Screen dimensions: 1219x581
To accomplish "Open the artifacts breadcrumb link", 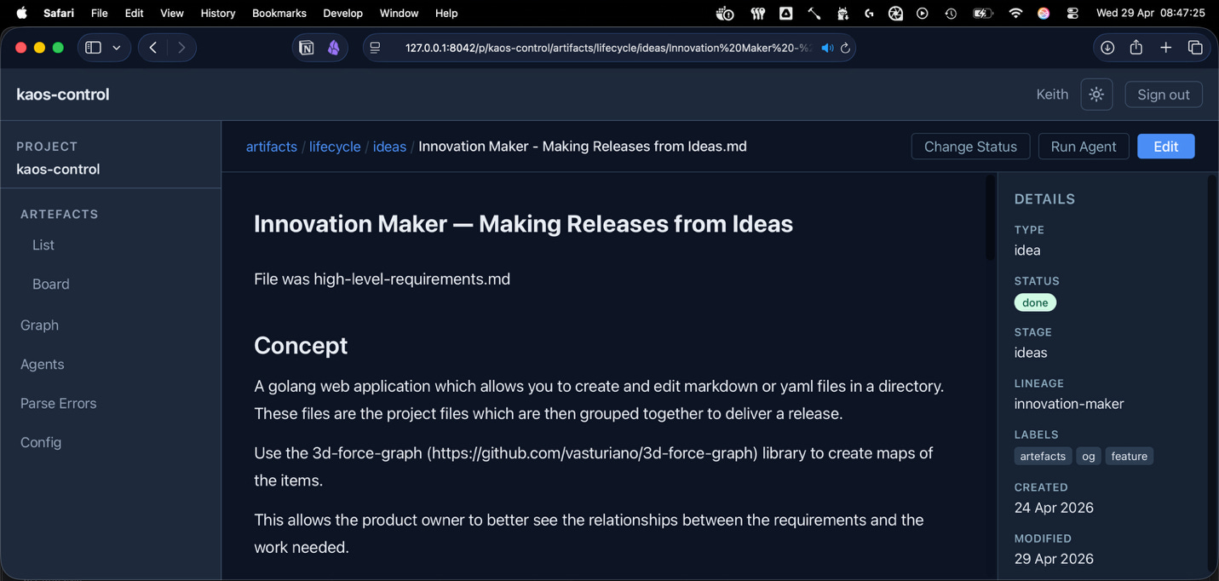I will (x=272, y=147).
